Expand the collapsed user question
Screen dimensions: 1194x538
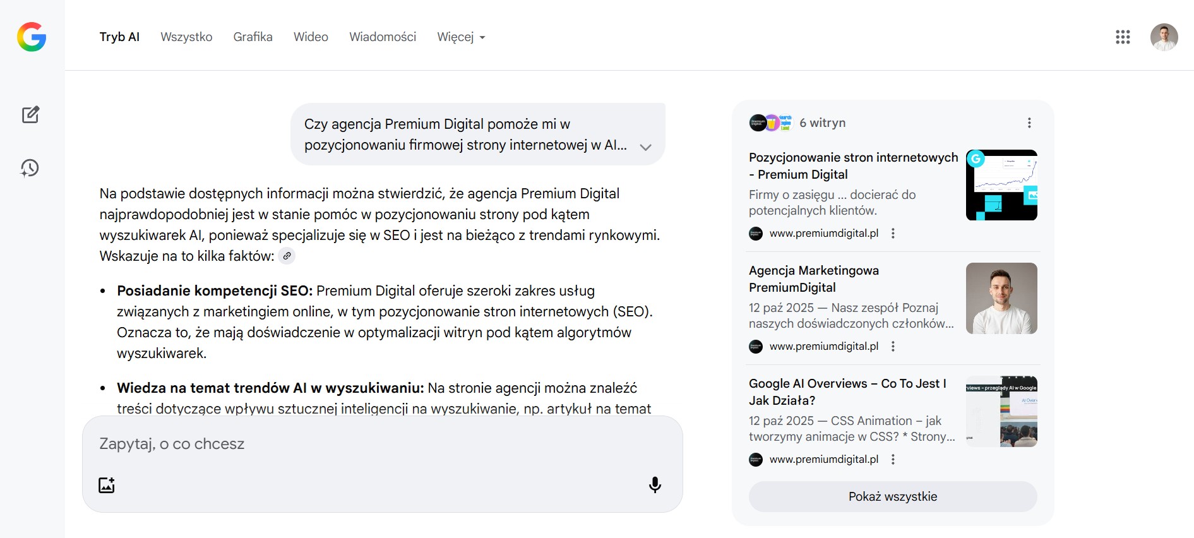point(645,147)
